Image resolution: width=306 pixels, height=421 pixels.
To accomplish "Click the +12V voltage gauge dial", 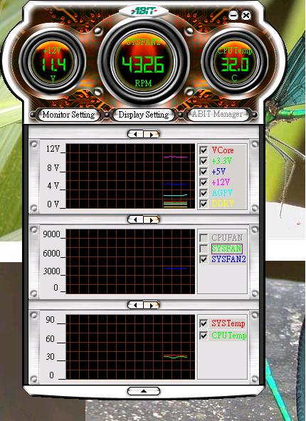I will coord(53,62).
